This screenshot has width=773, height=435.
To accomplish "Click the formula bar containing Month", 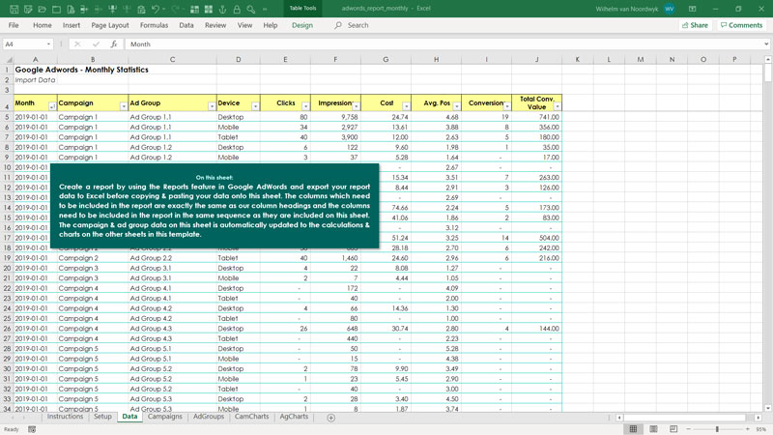I will [444, 43].
